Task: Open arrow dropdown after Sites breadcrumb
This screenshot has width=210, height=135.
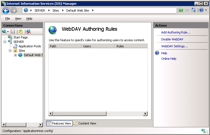Action: [x=63, y=11]
